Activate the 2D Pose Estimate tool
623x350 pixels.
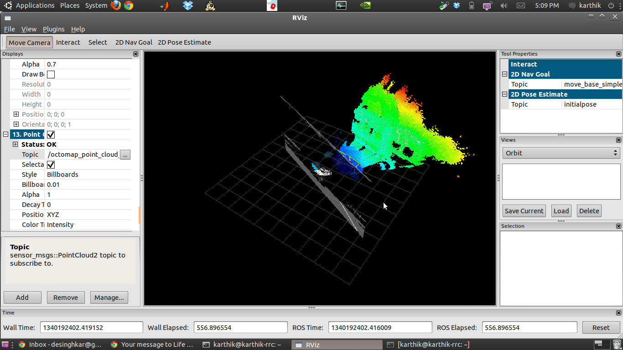(184, 42)
